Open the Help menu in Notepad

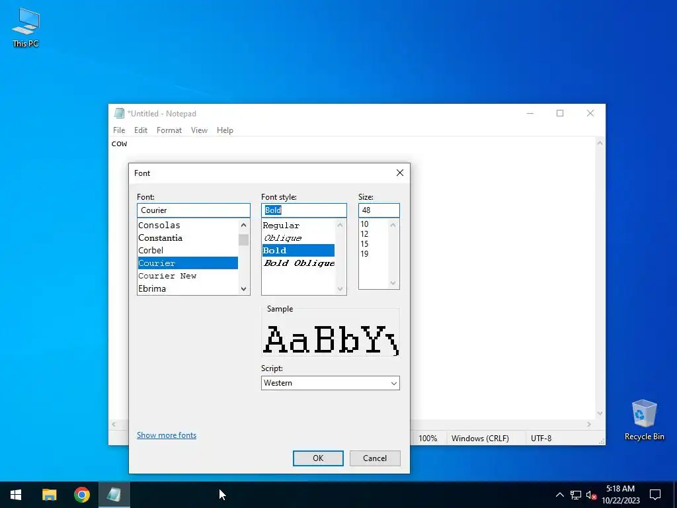225,130
